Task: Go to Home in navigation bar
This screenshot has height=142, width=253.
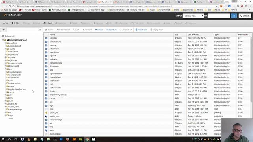Action: tap(49, 30)
